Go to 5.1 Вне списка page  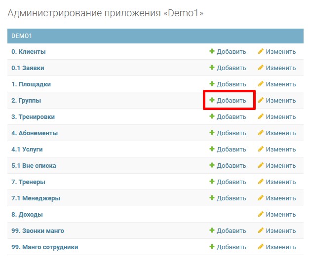click(x=34, y=165)
